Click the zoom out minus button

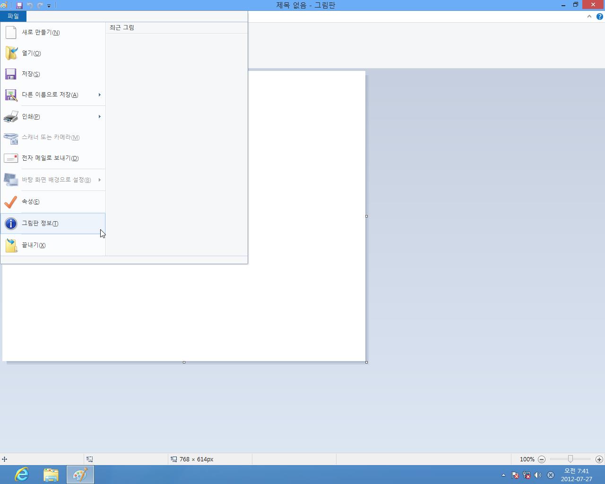click(x=542, y=459)
